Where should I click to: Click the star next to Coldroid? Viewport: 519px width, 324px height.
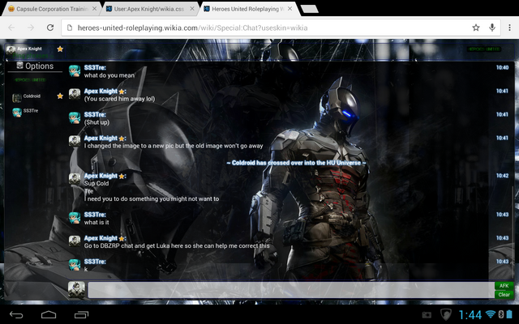point(60,96)
